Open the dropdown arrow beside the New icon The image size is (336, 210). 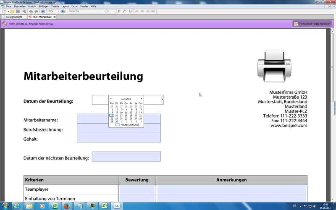(8, 11)
